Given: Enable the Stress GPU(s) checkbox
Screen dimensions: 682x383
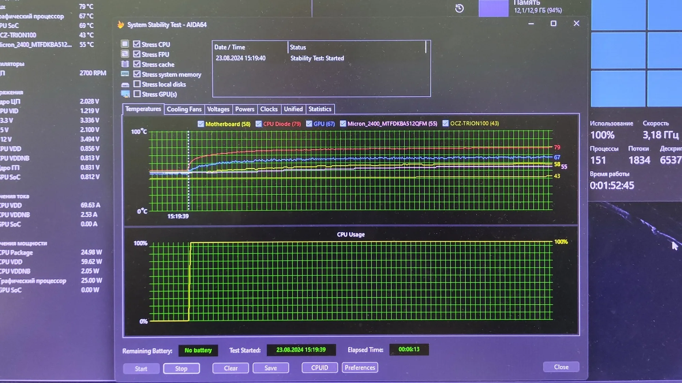Looking at the screenshot, I should pyautogui.click(x=137, y=94).
